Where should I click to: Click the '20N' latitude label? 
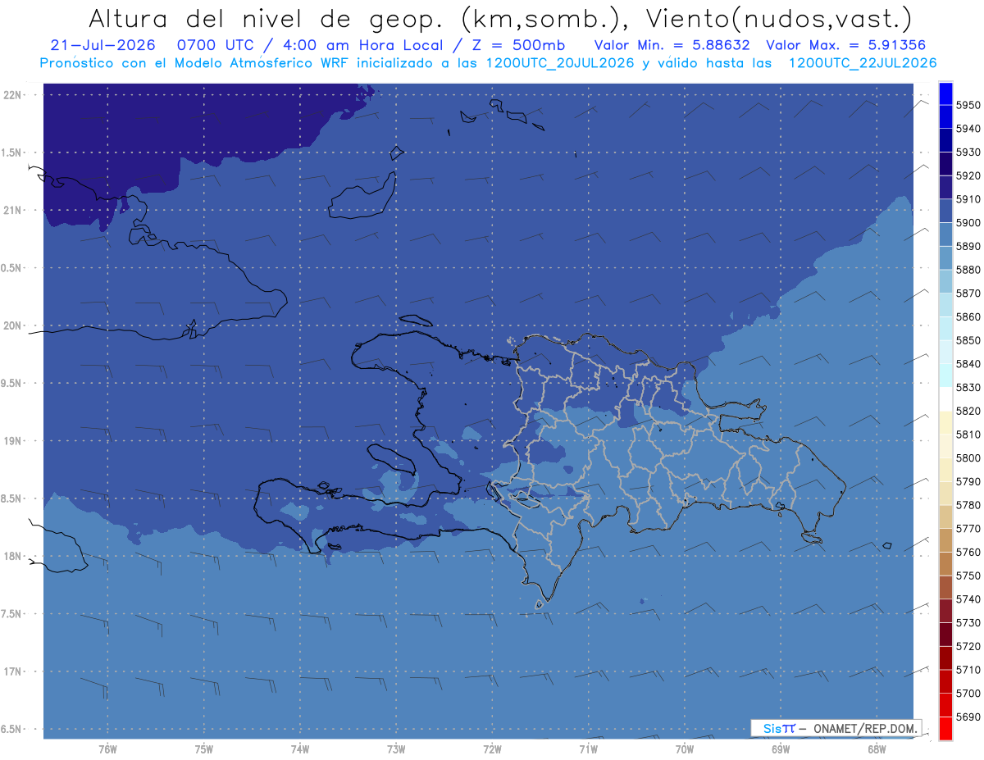coord(12,325)
